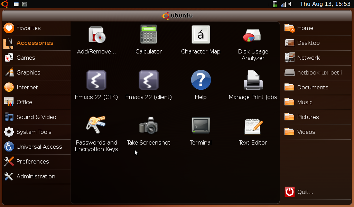This screenshot has width=354, height=207.
Task: Start Emacs 22 (GTK)
Action: click(x=96, y=85)
